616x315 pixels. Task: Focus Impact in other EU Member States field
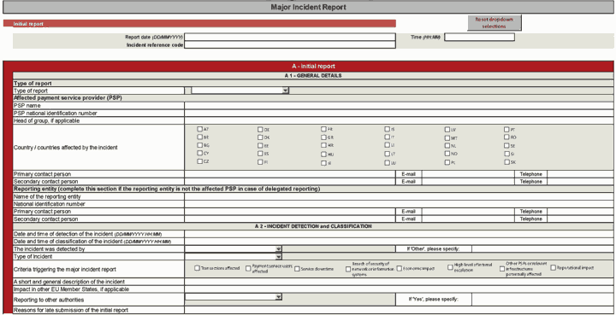[399, 289]
